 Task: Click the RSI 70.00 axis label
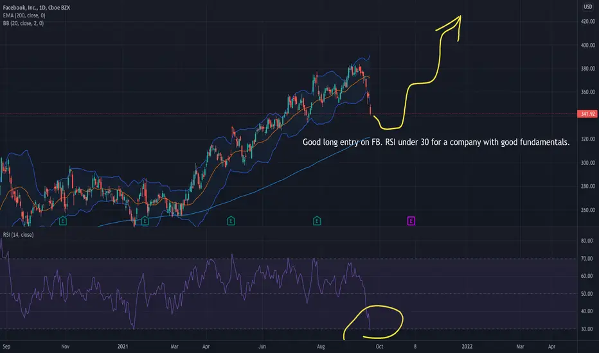pyautogui.click(x=587, y=259)
